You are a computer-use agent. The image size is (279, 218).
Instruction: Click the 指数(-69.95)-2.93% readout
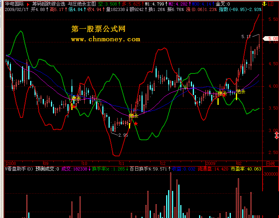(240, 9)
